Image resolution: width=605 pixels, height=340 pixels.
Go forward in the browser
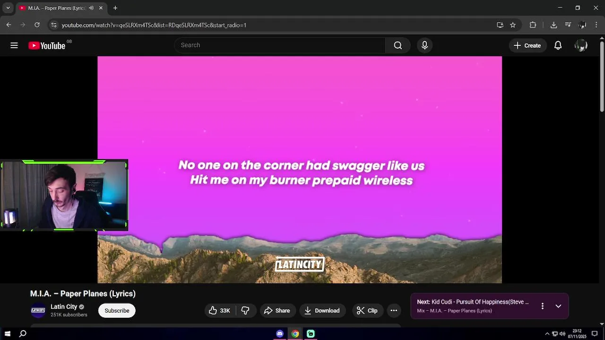[x=23, y=25]
